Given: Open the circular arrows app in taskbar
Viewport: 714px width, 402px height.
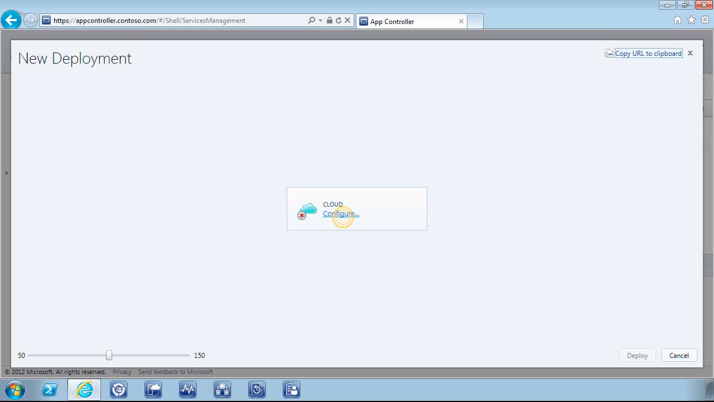Looking at the screenshot, I should coord(118,390).
